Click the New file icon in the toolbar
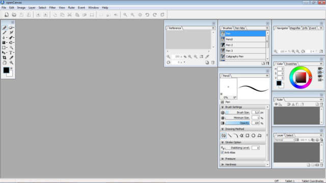This screenshot has height=183, width=326. click(x=7, y=15)
